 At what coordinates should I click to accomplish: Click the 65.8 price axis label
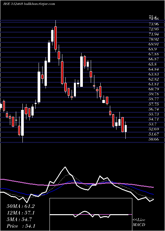tap(152, 64)
